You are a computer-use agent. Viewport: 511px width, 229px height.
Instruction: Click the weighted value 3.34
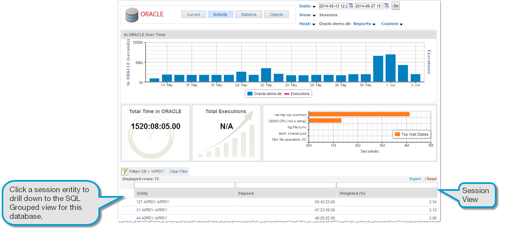433,202
